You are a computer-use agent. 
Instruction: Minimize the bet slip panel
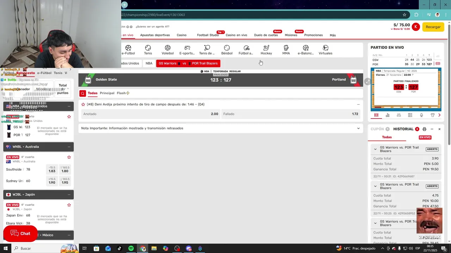point(432,129)
